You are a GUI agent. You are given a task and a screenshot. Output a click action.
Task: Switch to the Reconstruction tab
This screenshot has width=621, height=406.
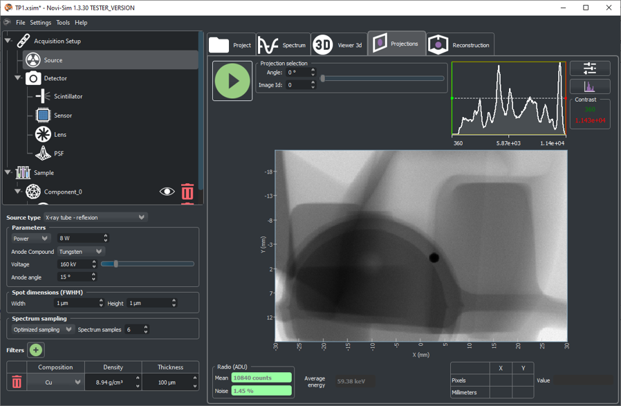(461, 46)
